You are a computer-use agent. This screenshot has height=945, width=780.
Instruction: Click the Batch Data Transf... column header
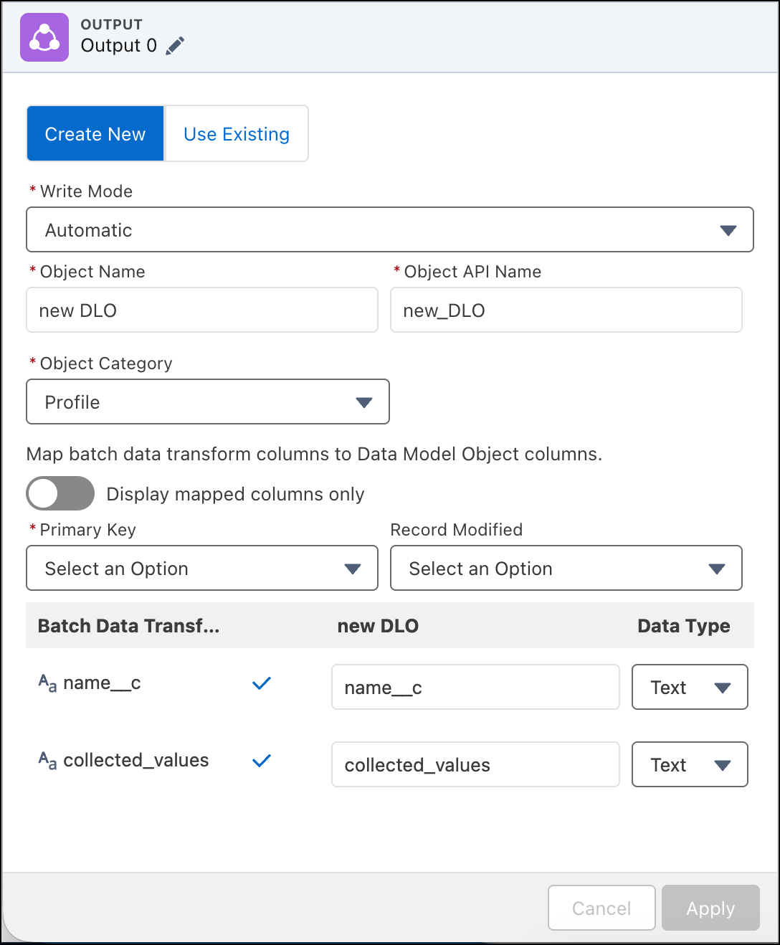[x=129, y=626]
